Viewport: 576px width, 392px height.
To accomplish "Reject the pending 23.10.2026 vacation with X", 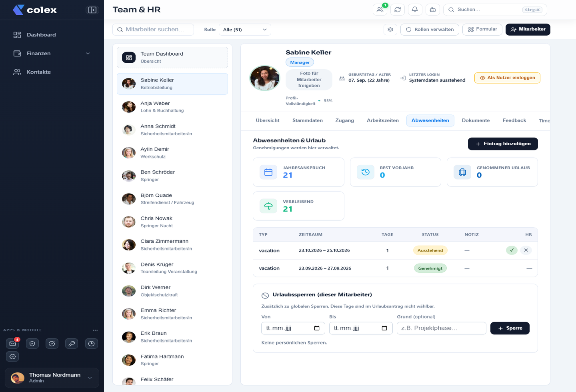I will (x=526, y=250).
